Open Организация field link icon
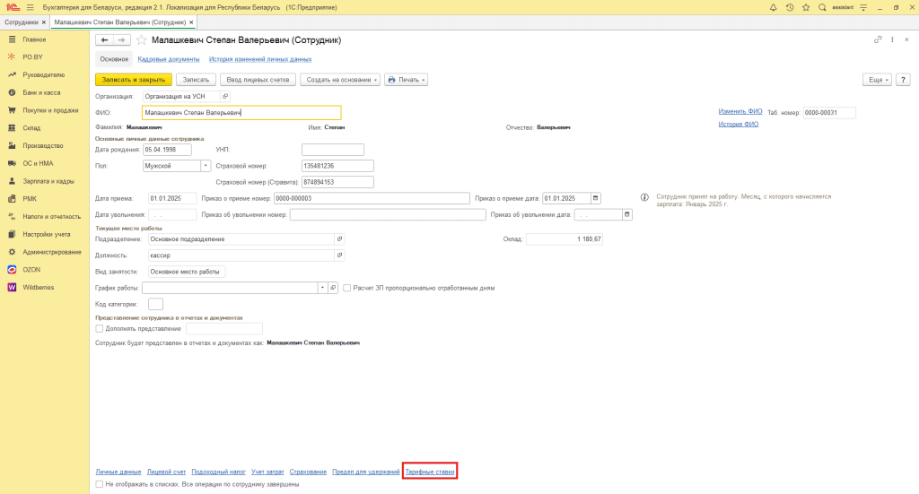The height and width of the screenshot is (494, 919). [x=225, y=96]
